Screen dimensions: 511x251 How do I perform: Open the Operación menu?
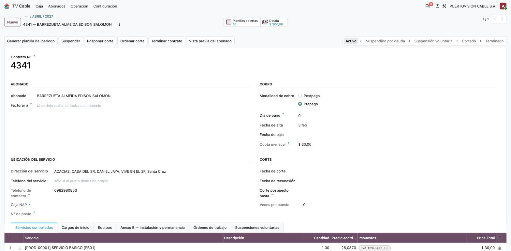79,6
